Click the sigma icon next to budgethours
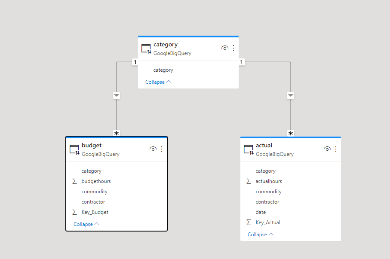The height and width of the screenshot is (259, 390). point(75,181)
